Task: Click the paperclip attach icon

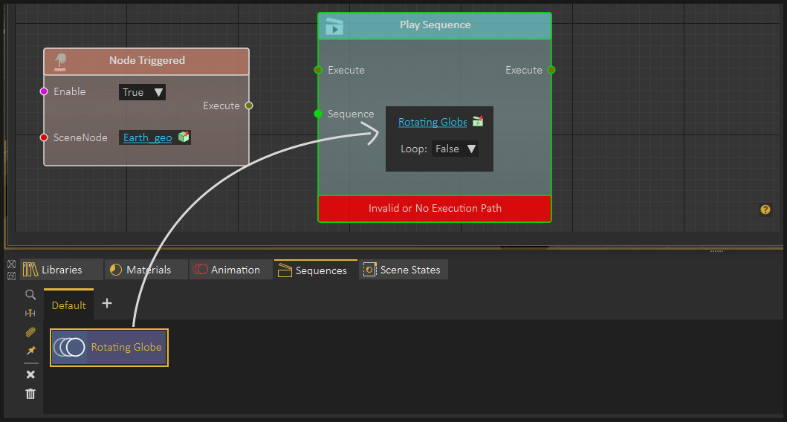Action: pyautogui.click(x=30, y=331)
